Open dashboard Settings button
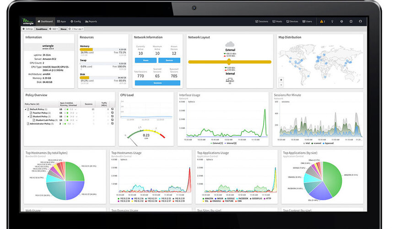This screenshot has height=229, width=395. (x=28, y=29)
